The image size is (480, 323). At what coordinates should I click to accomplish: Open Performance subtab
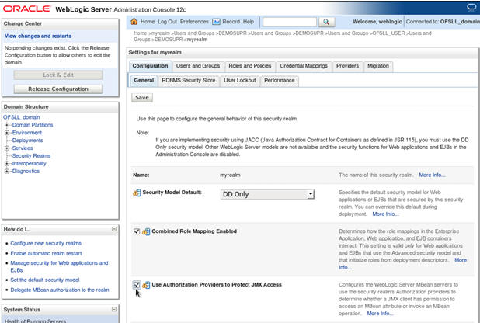pos(280,80)
